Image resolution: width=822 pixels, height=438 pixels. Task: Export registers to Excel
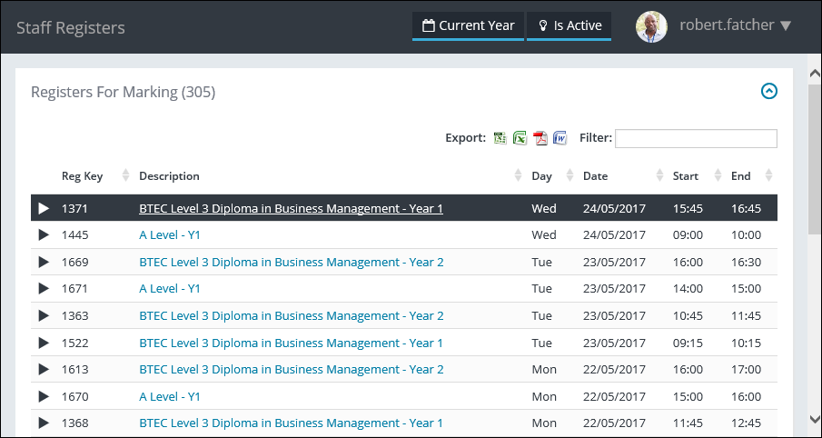click(x=520, y=138)
